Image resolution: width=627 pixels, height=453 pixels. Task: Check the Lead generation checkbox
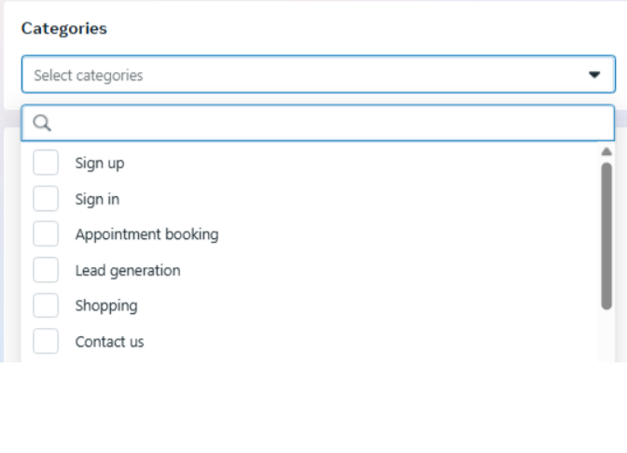coord(46,270)
